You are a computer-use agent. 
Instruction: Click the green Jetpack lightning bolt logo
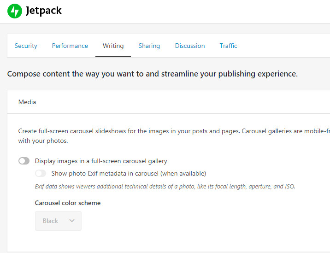pos(15,11)
